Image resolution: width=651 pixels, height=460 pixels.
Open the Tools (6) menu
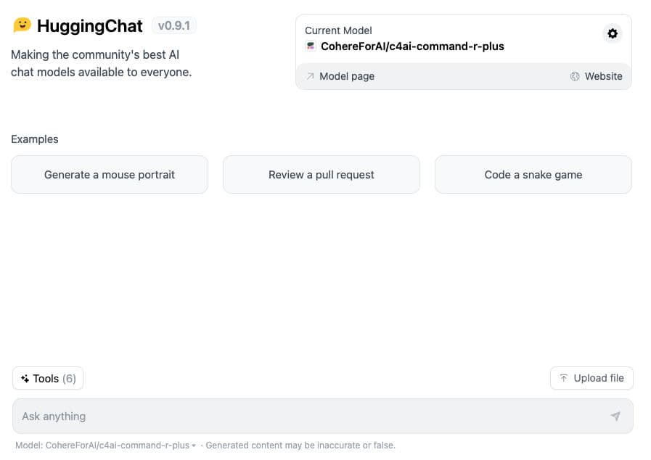pos(48,379)
